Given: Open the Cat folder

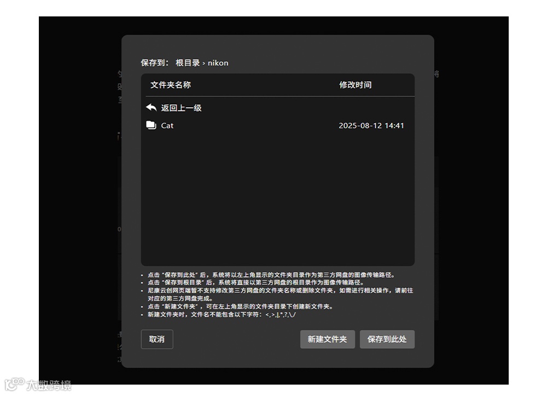Looking at the screenshot, I should point(167,125).
